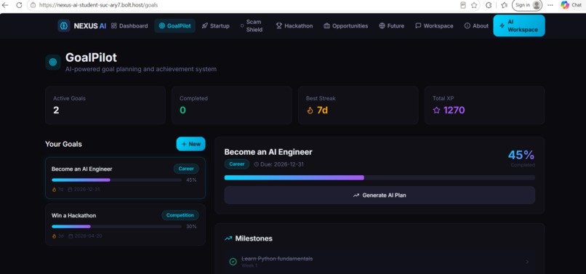Click the 45% progress bar in the goals list
Image resolution: width=586 pixels, height=274 pixels.
(116, 180)
